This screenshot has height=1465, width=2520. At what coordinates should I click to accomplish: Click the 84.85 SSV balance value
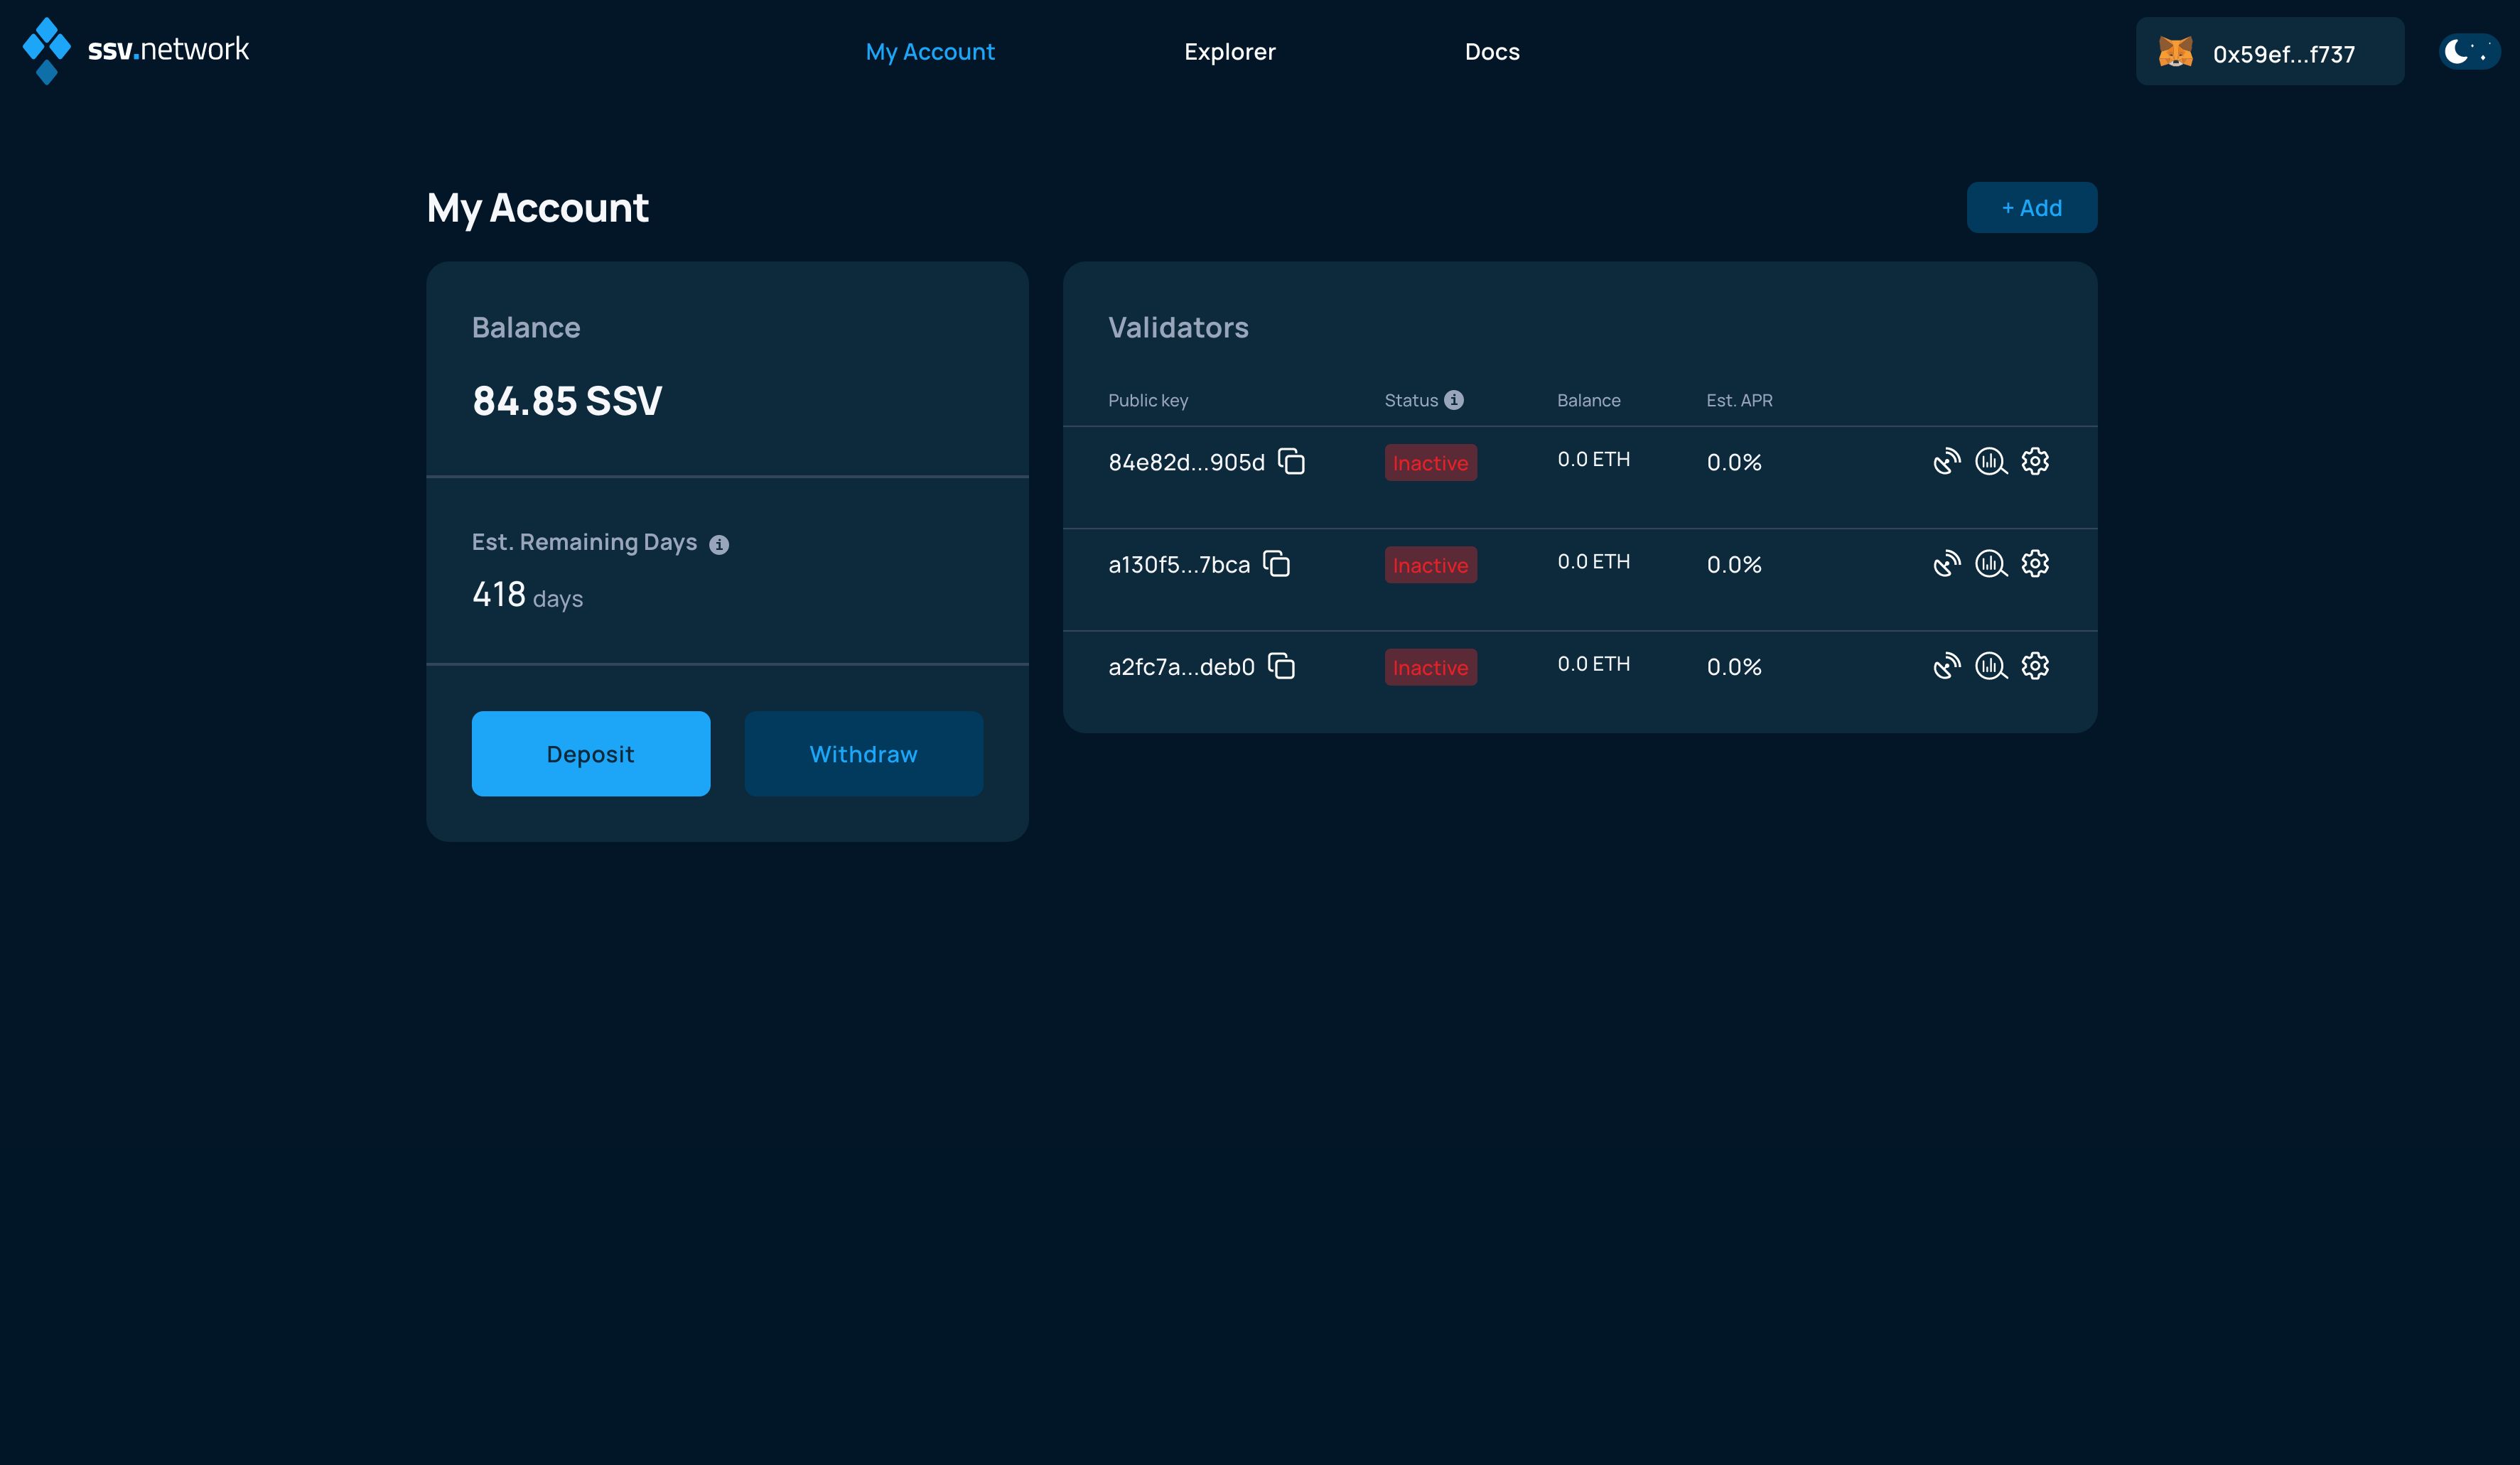click(567, 401)
